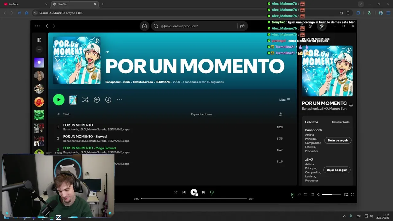Open Spotify home
Viewport: 393px width, 221px height.
(x=144, y=26)
